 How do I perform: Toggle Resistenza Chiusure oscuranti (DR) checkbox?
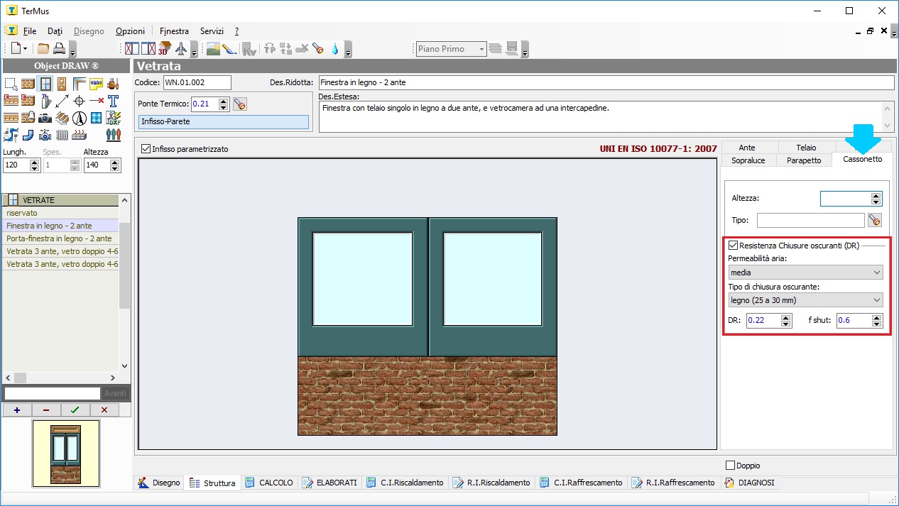(733, 246)
